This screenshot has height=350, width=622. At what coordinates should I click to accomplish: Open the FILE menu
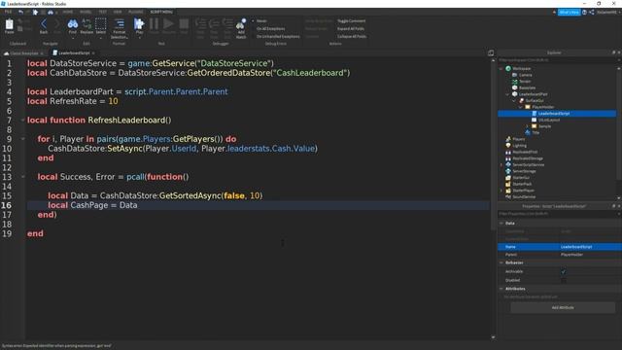[x=8, y=13]
